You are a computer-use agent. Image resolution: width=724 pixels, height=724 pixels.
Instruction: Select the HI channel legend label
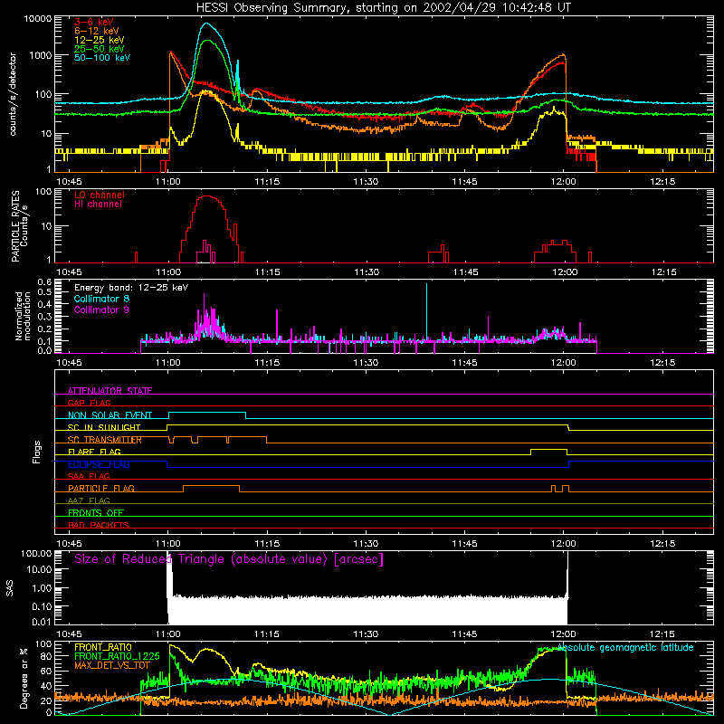tap(98, 204)
